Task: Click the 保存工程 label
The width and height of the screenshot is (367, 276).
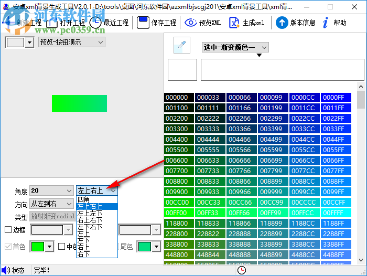Action: click(164, 23)
